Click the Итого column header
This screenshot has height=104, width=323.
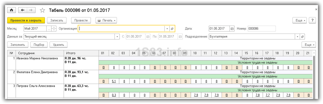(81, 53)
